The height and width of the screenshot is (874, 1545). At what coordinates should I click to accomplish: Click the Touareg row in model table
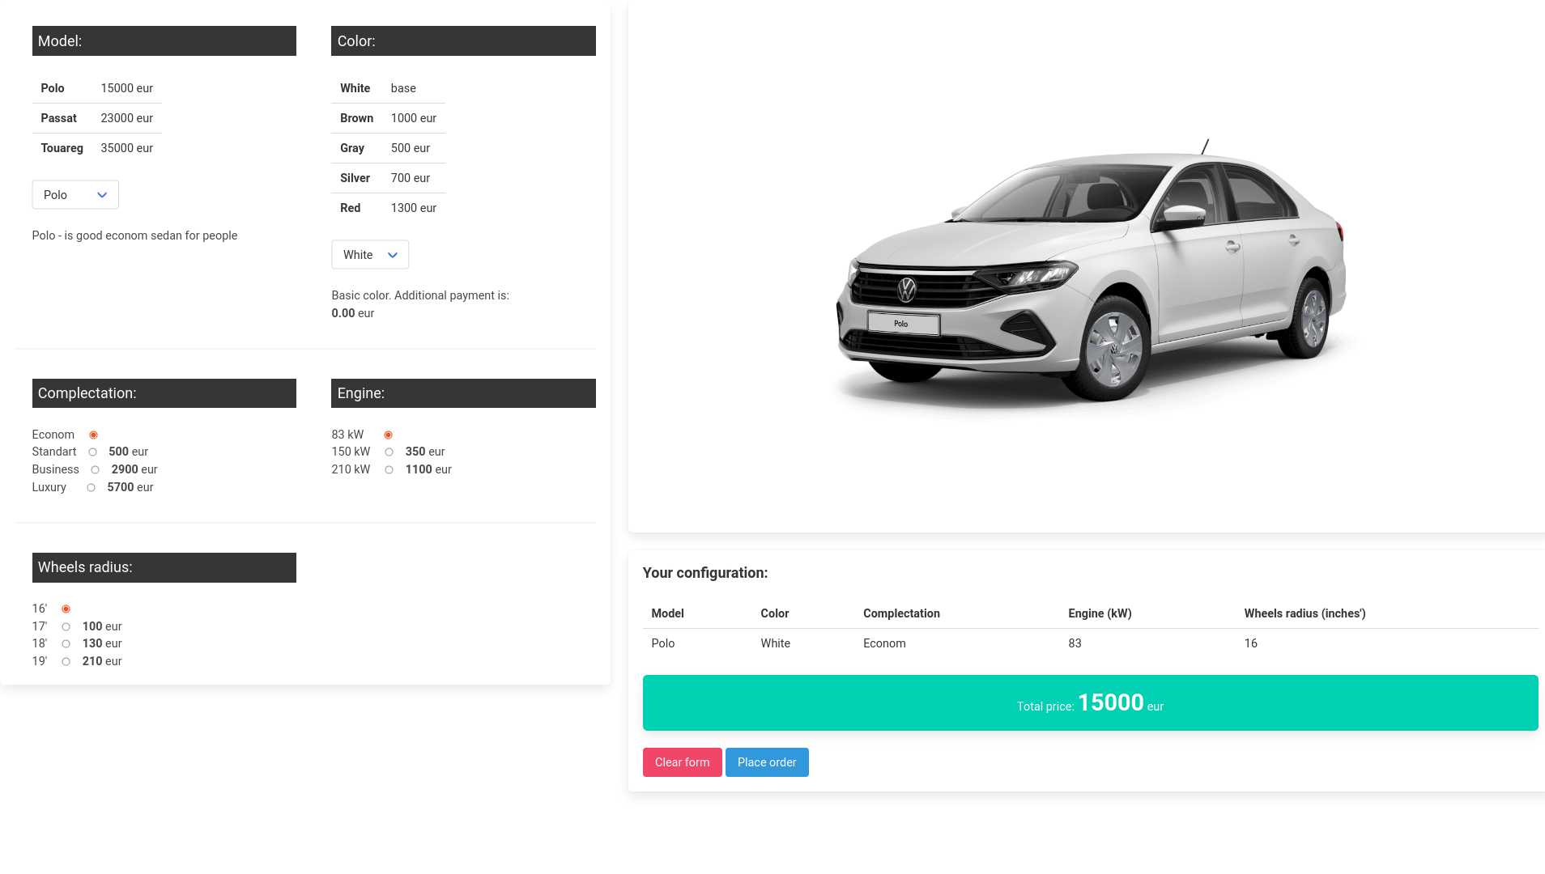click(x=96, y=148)
